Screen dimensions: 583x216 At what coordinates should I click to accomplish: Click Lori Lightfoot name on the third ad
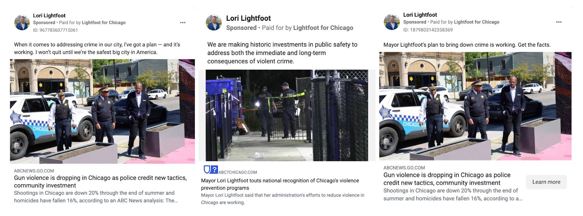(420, 15)
